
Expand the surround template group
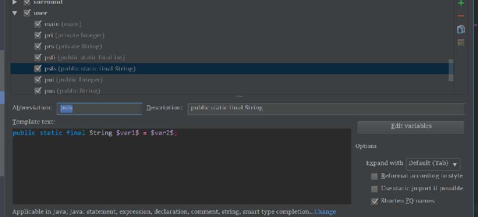[14, 2]
